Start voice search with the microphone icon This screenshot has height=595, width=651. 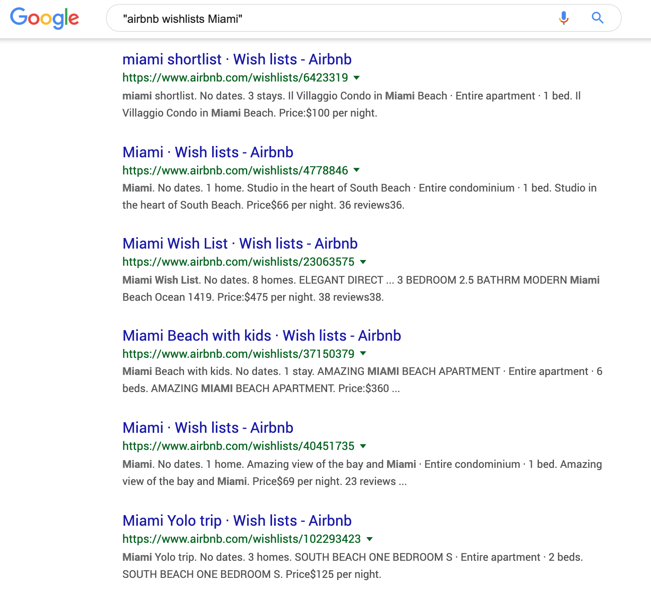(564, 18)
